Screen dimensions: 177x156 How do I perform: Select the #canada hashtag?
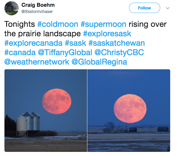20,52
